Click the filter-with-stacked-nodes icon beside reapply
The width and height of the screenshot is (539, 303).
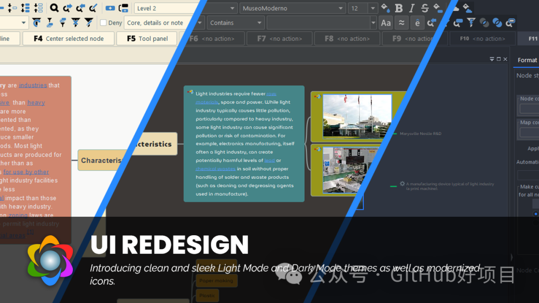click(x=49, y=22)
